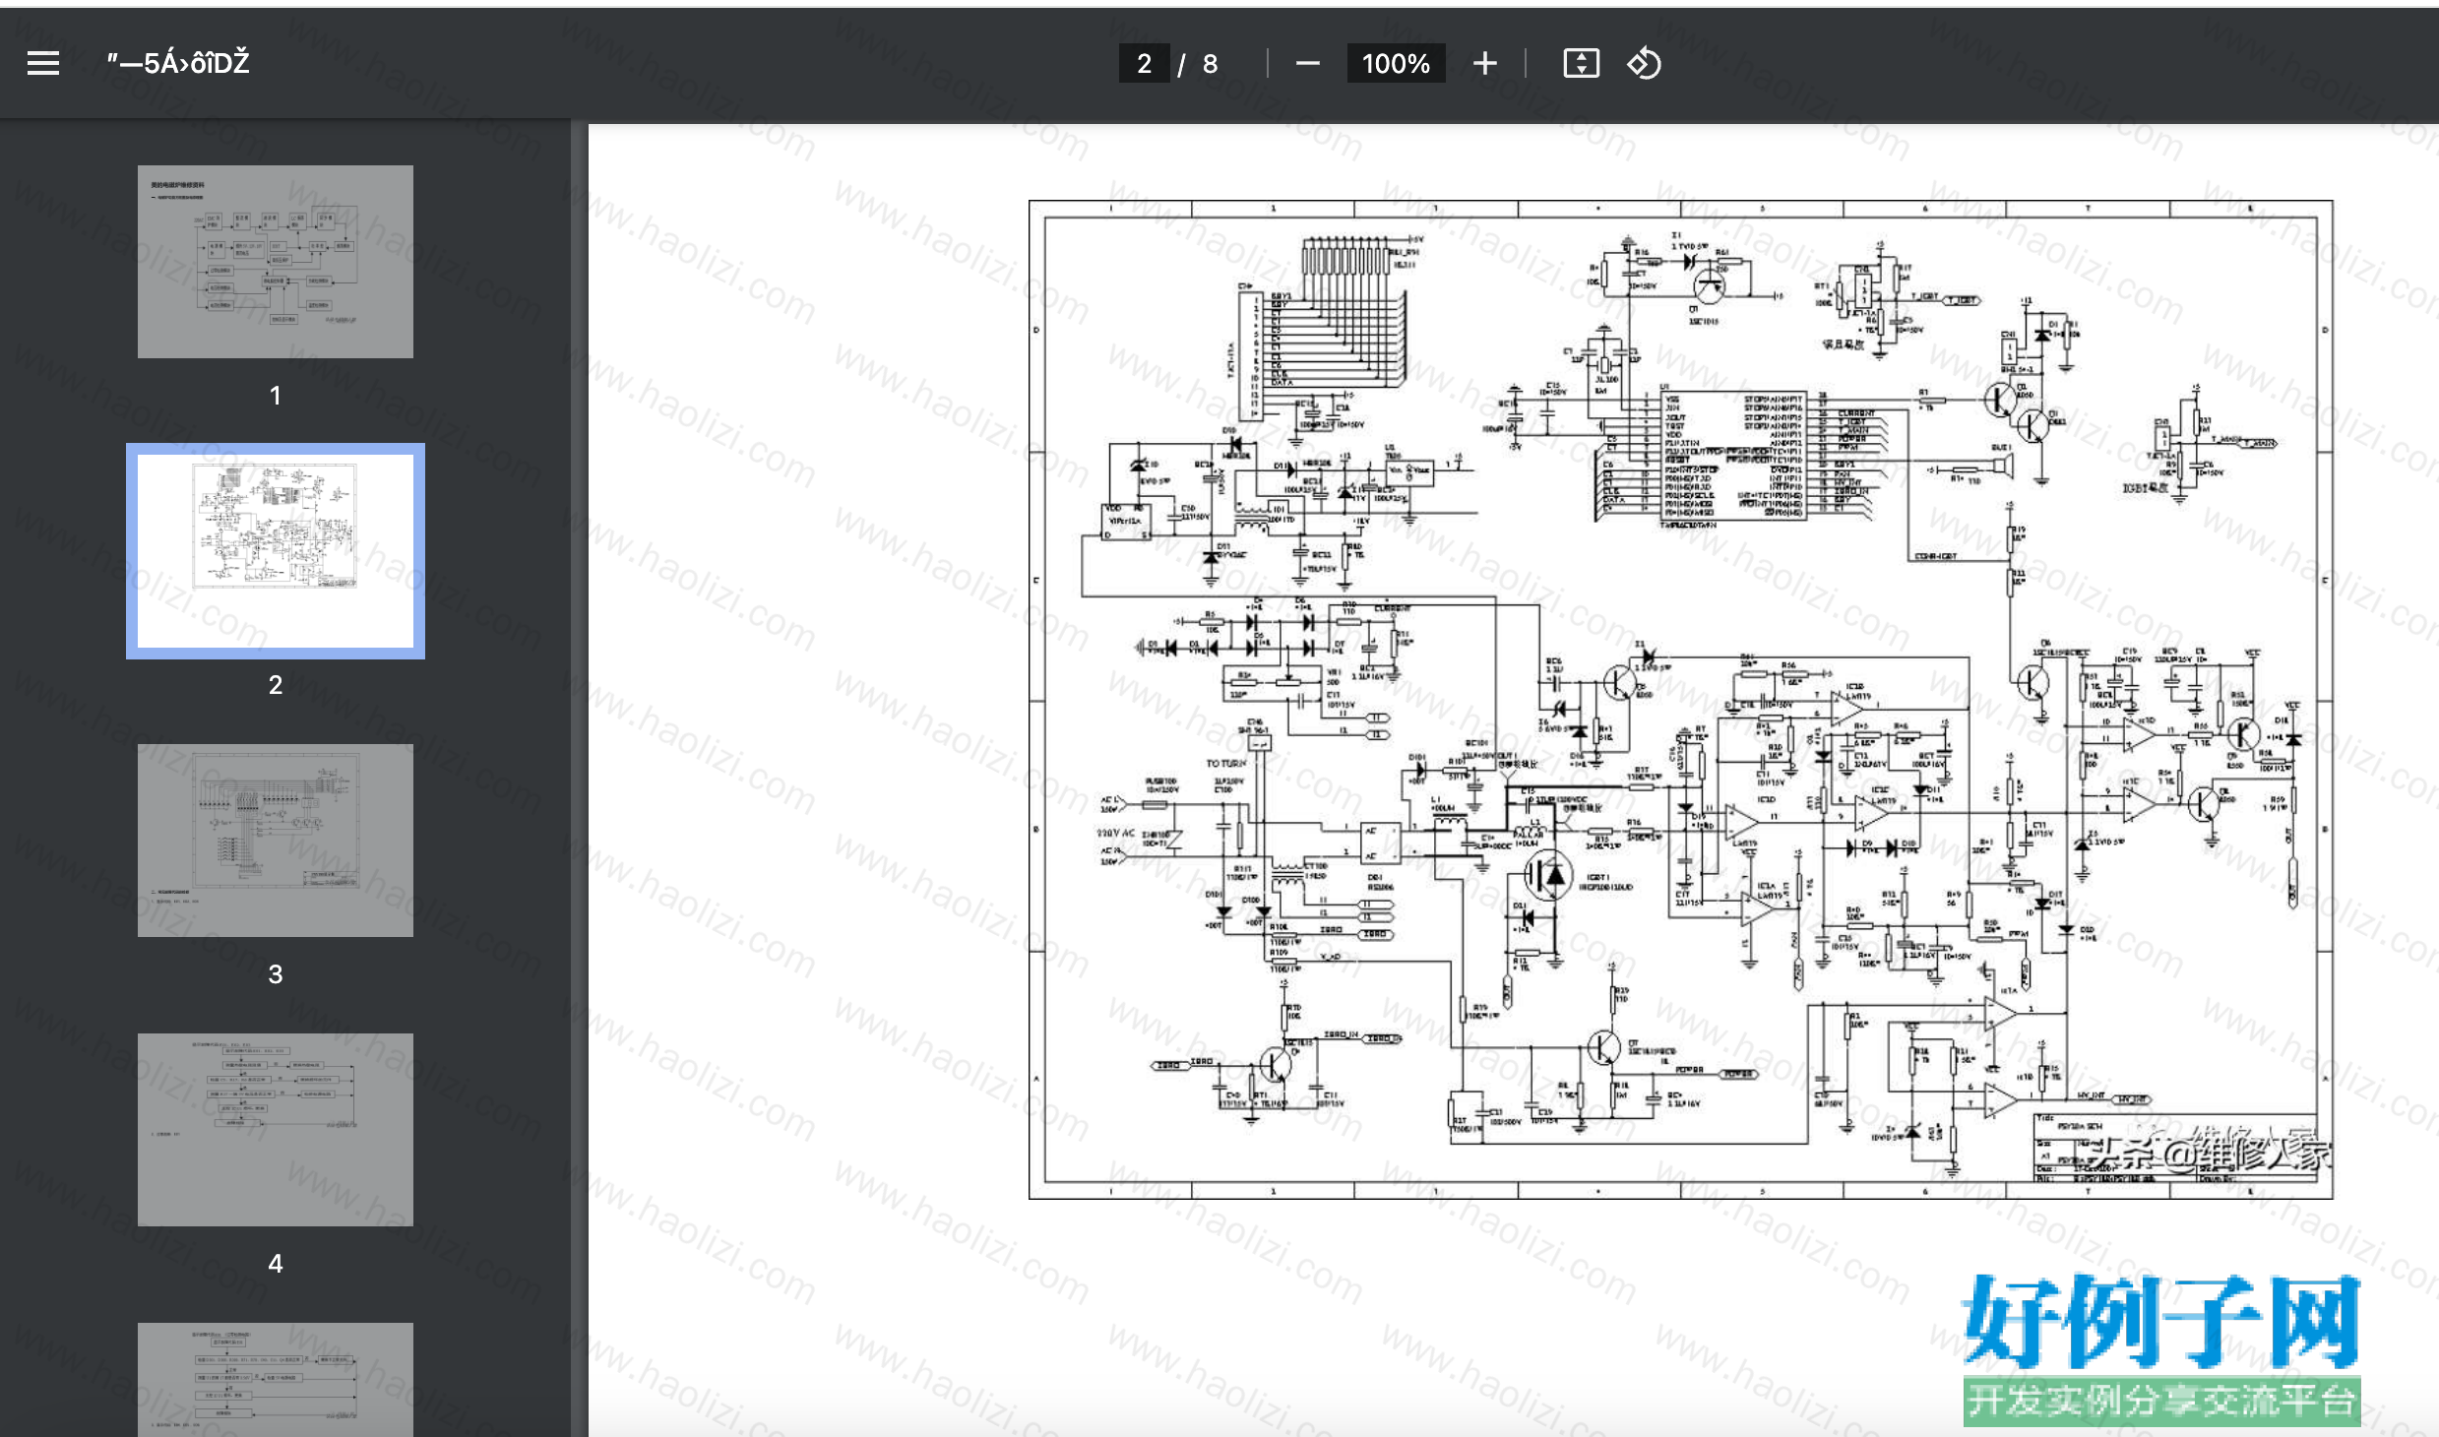Toggle the sidebar with the hamburger menu icon
Screen dimensions: 2439x1437
pyautogui.click(x=43, y=64)
